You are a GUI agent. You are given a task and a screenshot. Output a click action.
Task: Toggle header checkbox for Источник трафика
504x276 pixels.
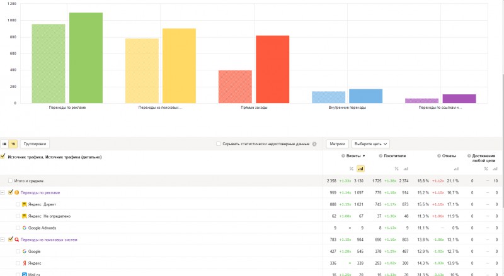3,157
